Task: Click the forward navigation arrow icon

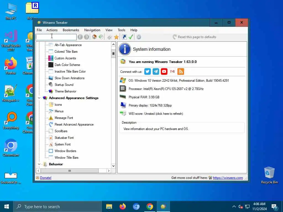Action: point(87,37)
